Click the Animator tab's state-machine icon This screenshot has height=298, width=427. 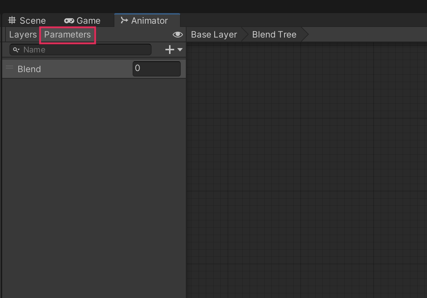[x=124, y=20]
